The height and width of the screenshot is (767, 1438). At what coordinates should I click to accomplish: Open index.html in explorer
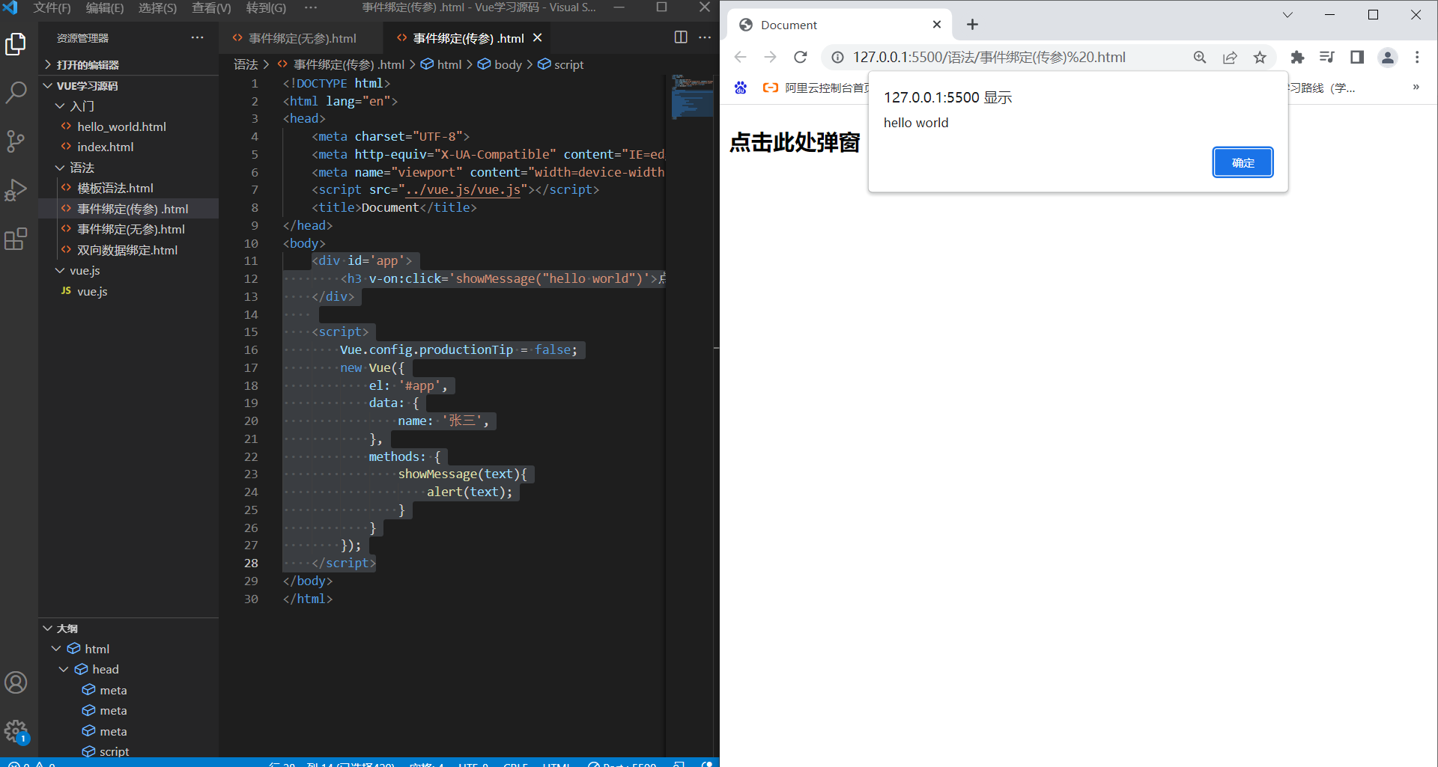tap(105, 147)
